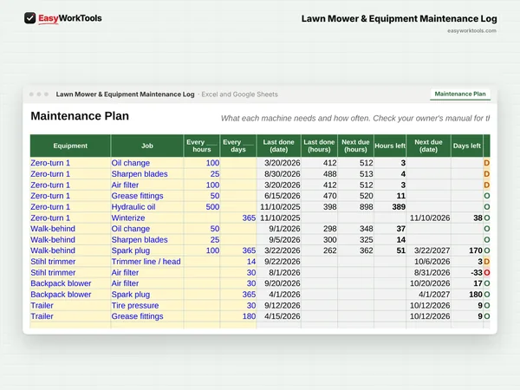The height and width of the screenshot is (390, 520).
Task: Click the 500 every-hours value
Action: coord(212,207)
